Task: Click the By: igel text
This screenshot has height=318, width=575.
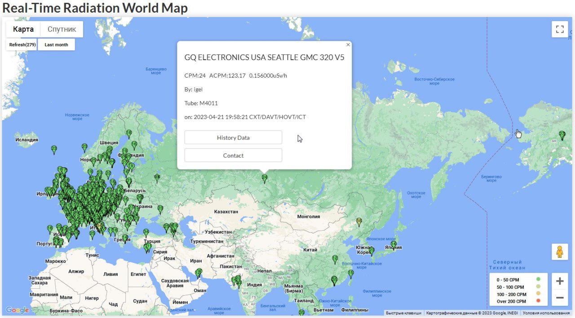Action: [x=194, y=89]
